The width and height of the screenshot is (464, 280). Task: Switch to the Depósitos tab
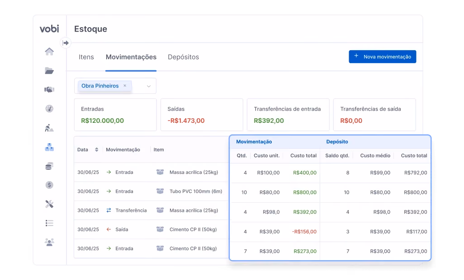pos(183,57)
